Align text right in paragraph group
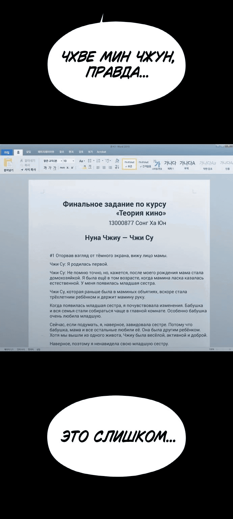 tap(110, 167)
